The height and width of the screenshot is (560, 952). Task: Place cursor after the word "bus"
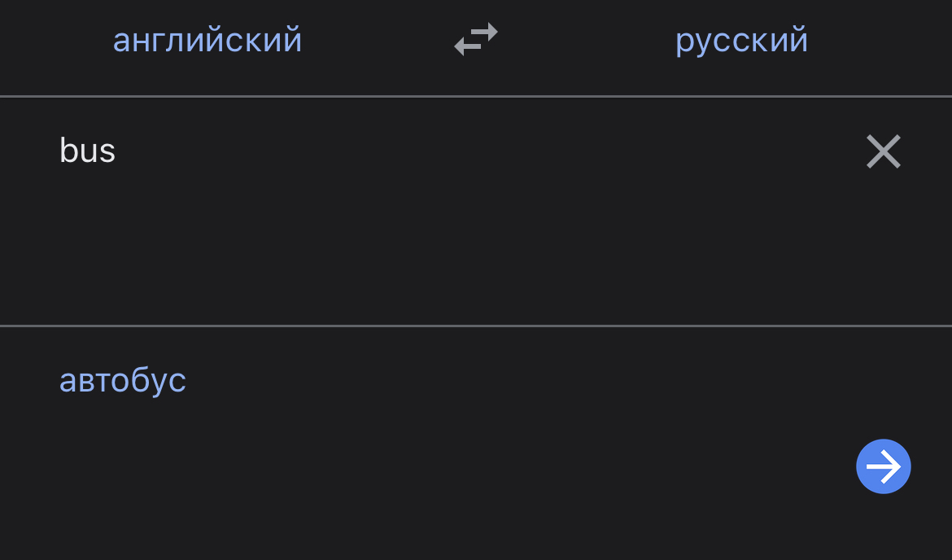click(117, 151)
